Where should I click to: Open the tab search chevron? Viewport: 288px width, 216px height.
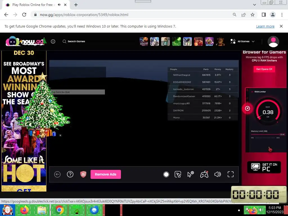tap(254, 5)
